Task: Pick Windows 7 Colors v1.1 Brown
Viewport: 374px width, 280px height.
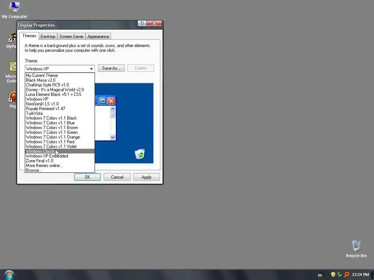Action: click(x=60, y=128)
